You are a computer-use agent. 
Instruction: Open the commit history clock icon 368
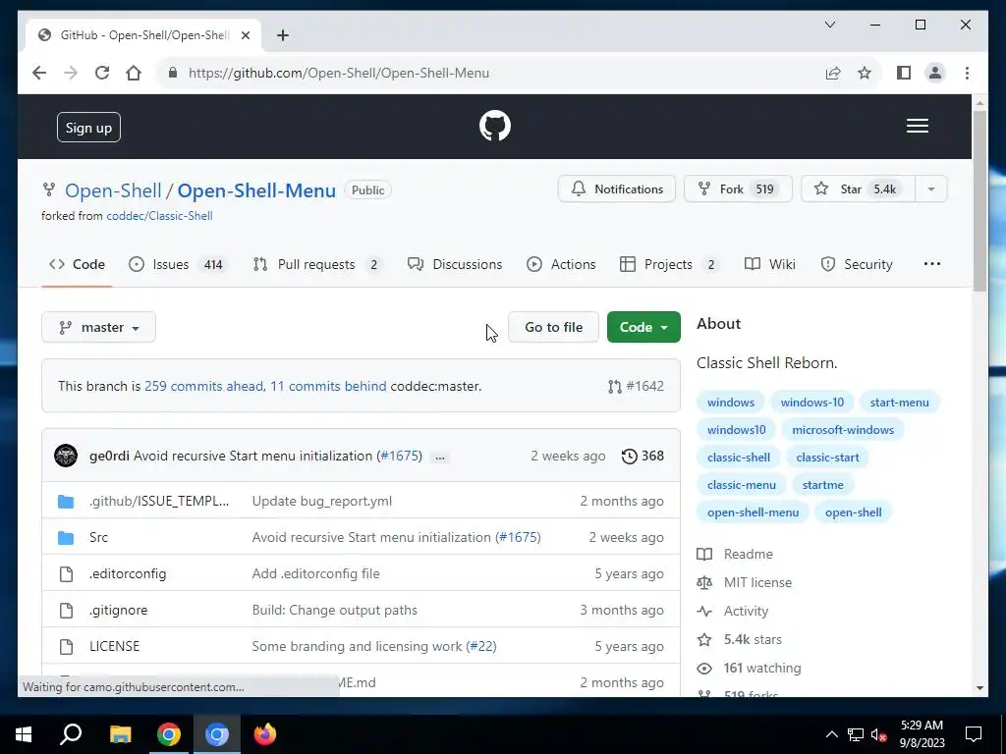tap(643, 456)
